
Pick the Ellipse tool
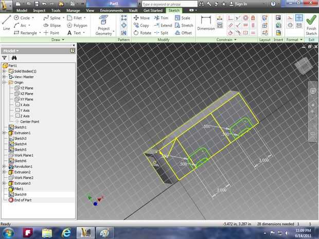pos(52,25)
